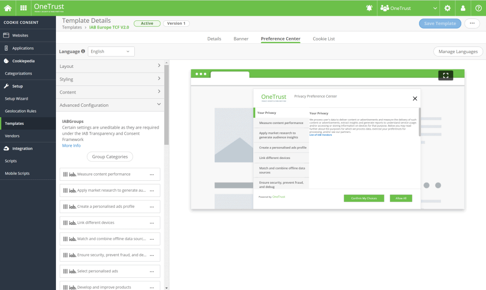Open the template more options button
The height and width of the screenshot is (290, 486).
point(472,23)
